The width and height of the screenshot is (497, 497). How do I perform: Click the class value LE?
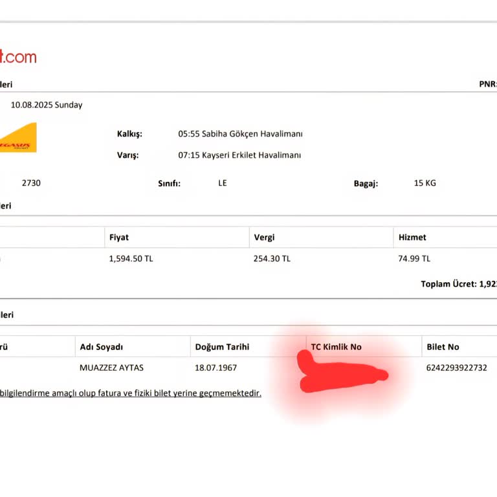click(x=223, y=183)
